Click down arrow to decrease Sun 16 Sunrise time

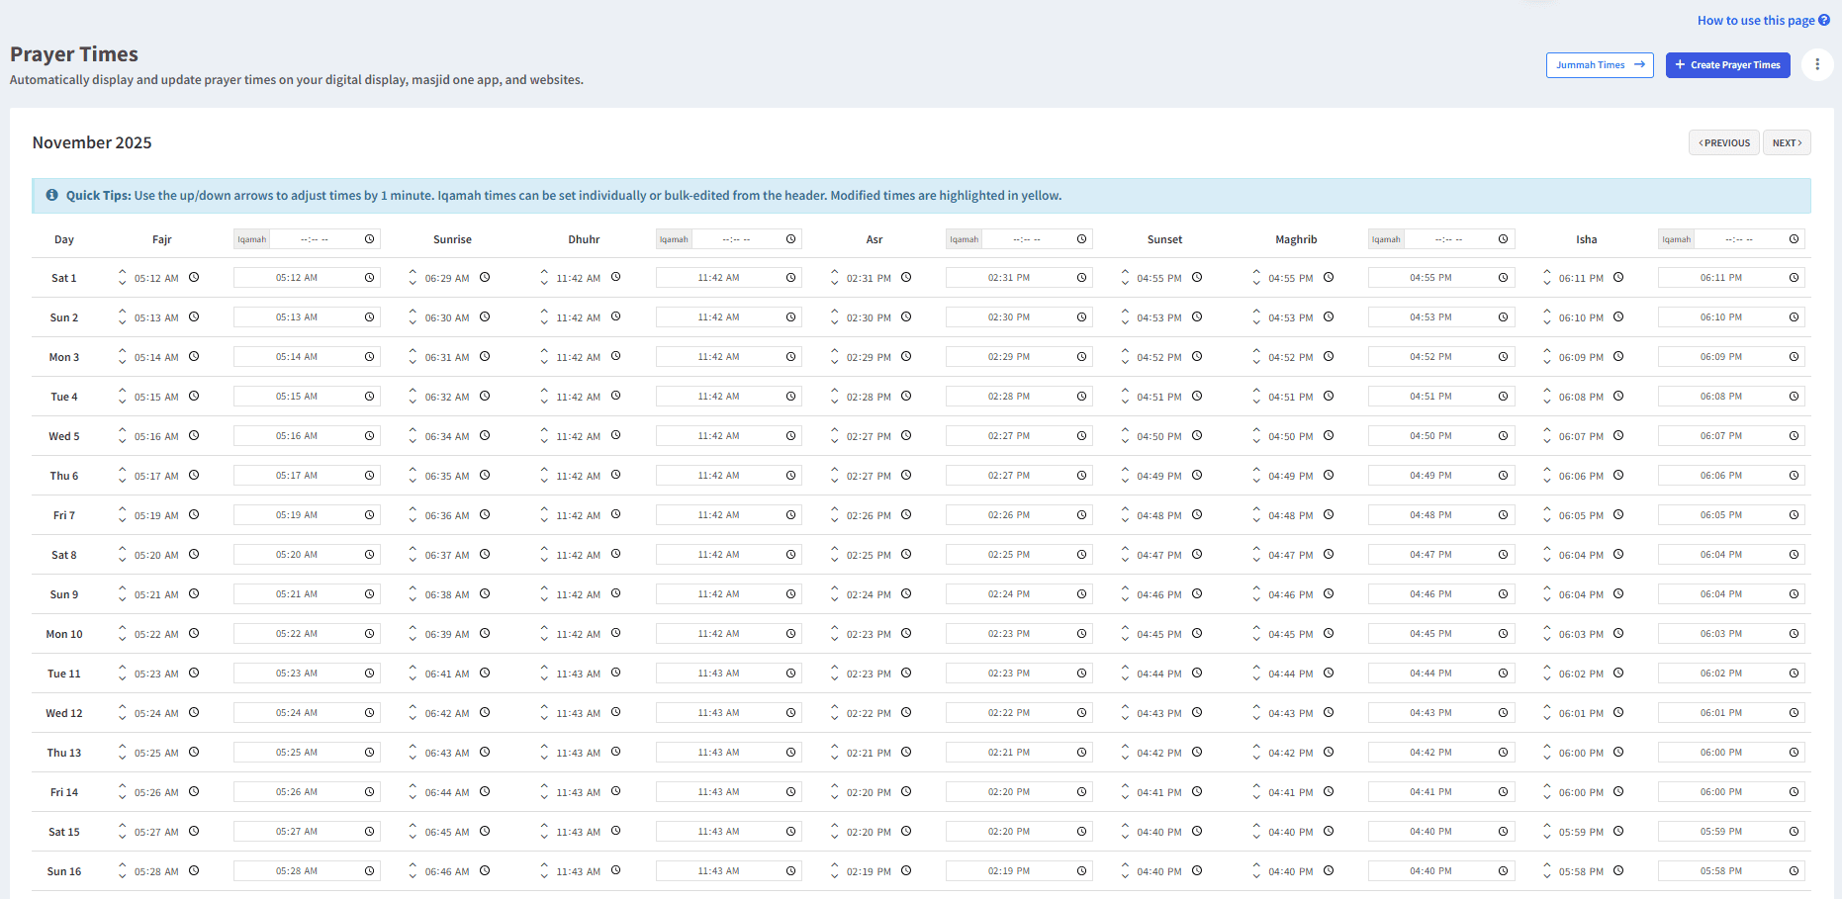[413, 876]
